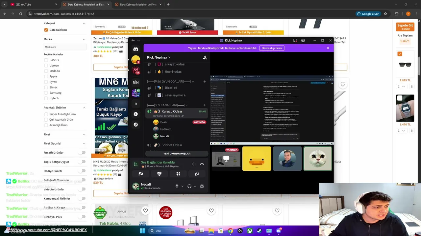Open Discord inbox icon in title bar
Image resolution: width=421 pixels, height=236 pixels.
tap(295, 40)
